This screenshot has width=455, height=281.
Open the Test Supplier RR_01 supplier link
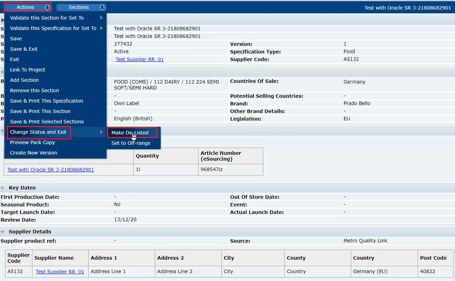(x=139, y=59)
